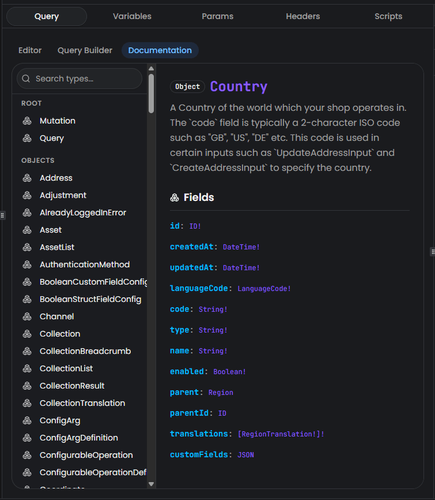The height and width of the screenshot is (500, 435).
Task: Click the icon next to CollectionList
Action: coord(27,368)
